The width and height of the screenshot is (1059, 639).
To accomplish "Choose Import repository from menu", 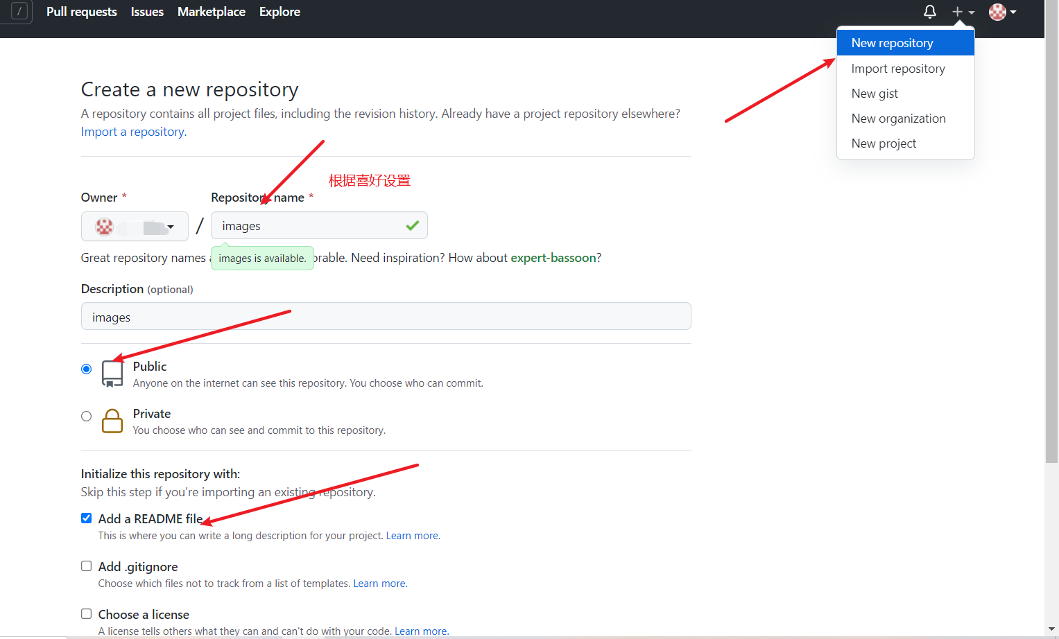I will [906, 69].
